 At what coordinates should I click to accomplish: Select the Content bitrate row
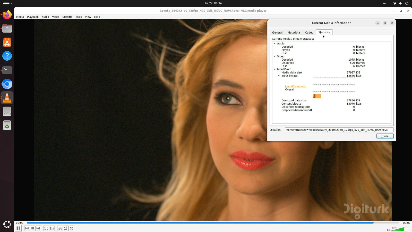click(x=332, y=104)
